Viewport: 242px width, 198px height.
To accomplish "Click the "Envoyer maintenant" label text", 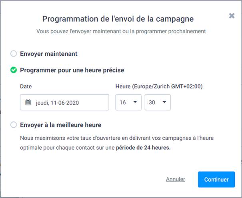I will click(49, 53).
